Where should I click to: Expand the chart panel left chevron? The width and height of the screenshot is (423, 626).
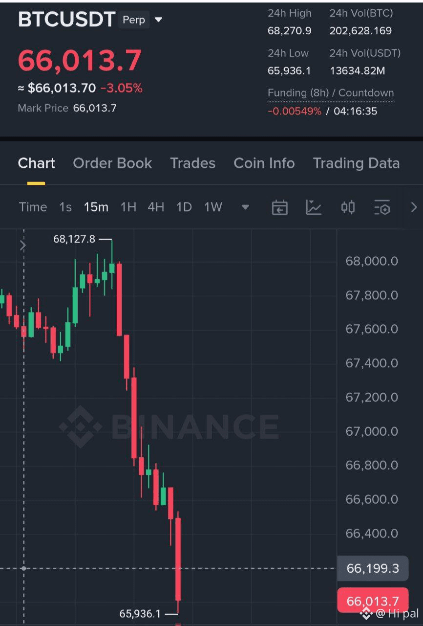(x=22, y=246)
